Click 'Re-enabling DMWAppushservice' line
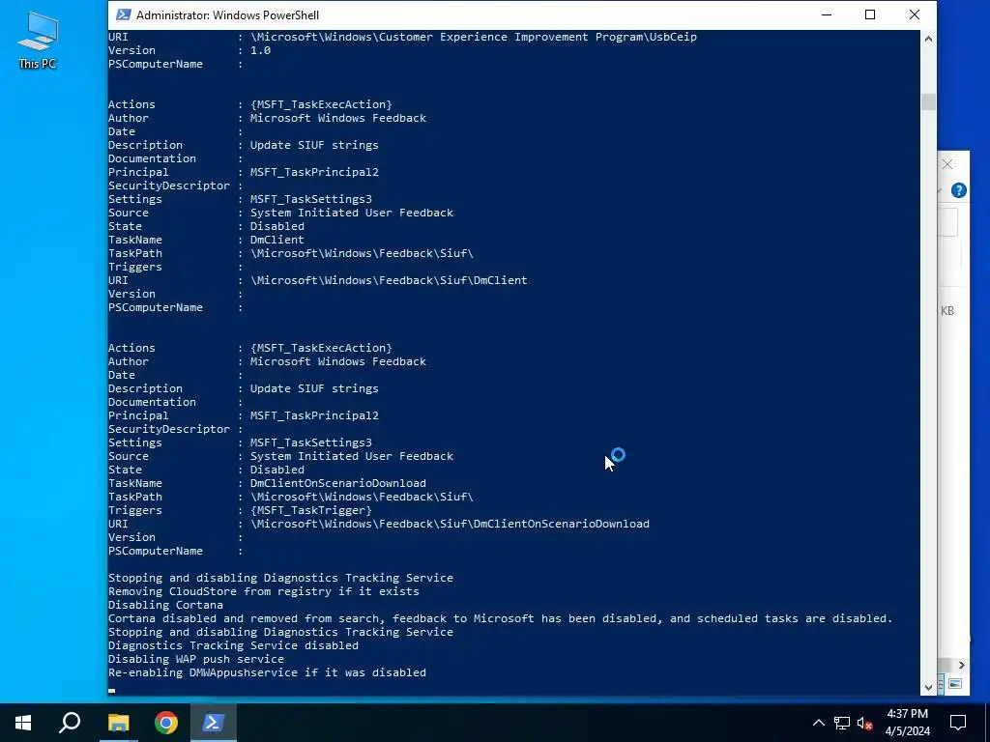The image size is (990, 742). [x=267, y=672]
